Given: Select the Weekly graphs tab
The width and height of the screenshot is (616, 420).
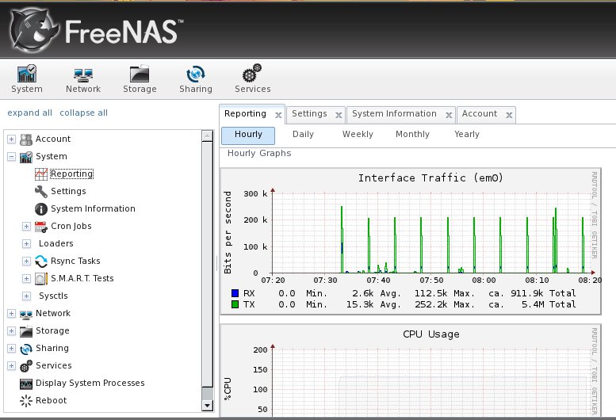Looking at the screenshot, I should click(x=358, y=135).
